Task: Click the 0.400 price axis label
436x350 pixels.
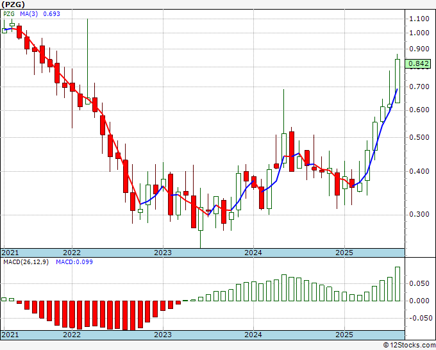Action: pos(419,171)
